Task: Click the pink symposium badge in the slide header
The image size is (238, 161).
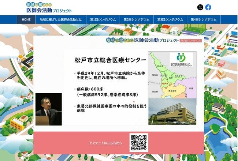Action: click(191, 41)
